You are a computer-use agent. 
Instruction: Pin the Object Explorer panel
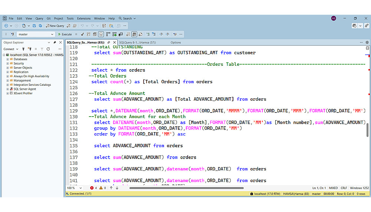tap(55, 42)
